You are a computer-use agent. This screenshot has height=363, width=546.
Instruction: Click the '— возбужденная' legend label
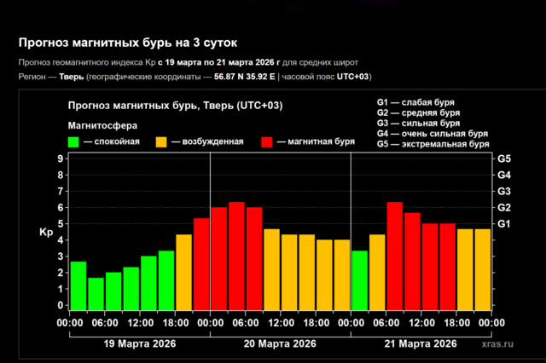207,141
